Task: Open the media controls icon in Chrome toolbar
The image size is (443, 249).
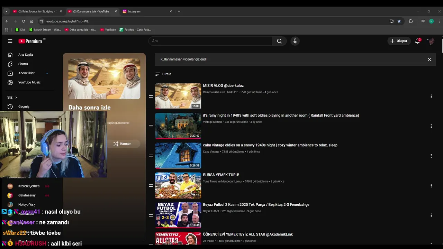Action: 423,21
